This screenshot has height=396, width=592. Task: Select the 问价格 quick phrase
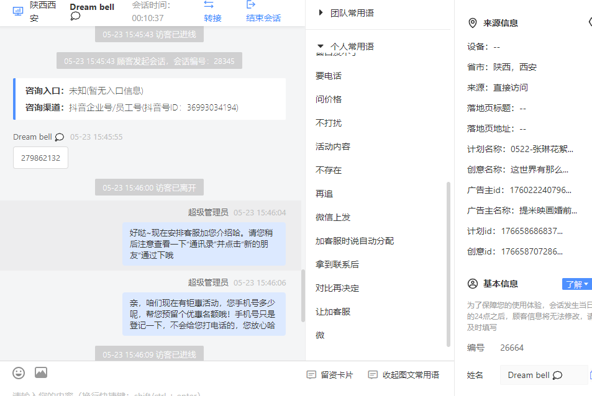click(329, 99)
